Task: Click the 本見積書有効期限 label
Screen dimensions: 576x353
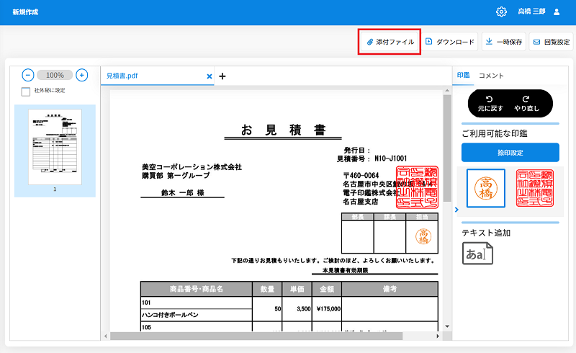Action: pos(346,270)
